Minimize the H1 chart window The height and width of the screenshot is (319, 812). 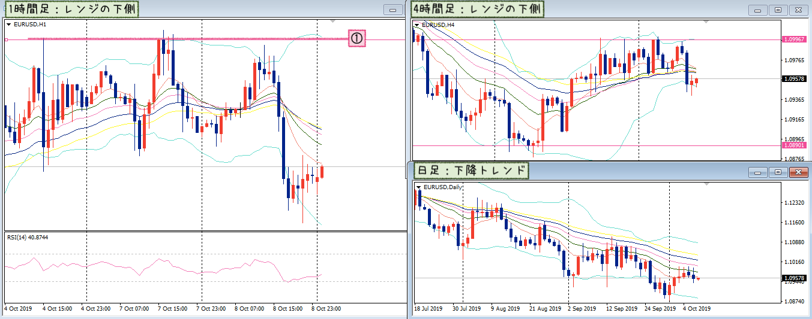click(394, 10)
